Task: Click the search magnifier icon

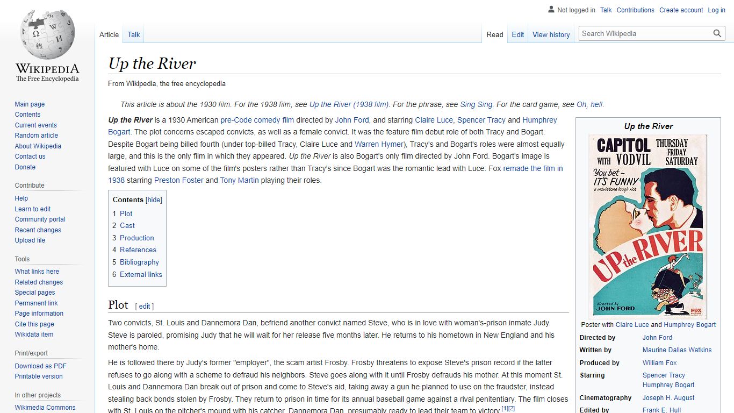Action: point(717,33)
